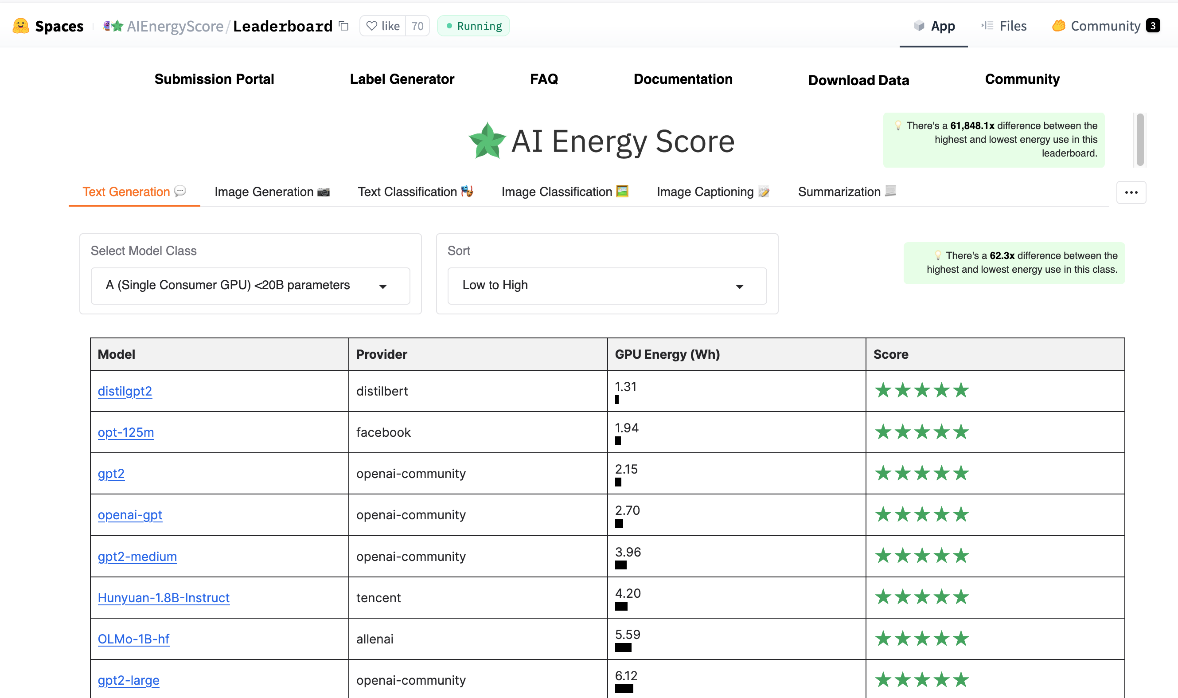
Task: Open the Hunyuan-1.8B-Instruct model link
Action: tap(163, 597)
